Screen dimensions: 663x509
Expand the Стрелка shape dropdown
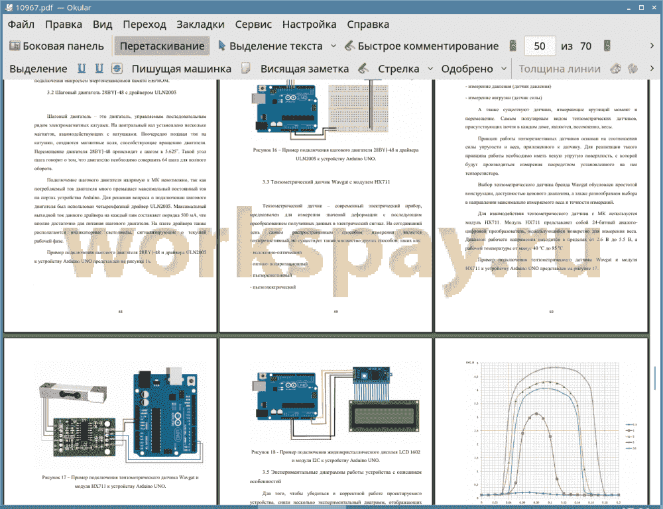tap(430, 69)
